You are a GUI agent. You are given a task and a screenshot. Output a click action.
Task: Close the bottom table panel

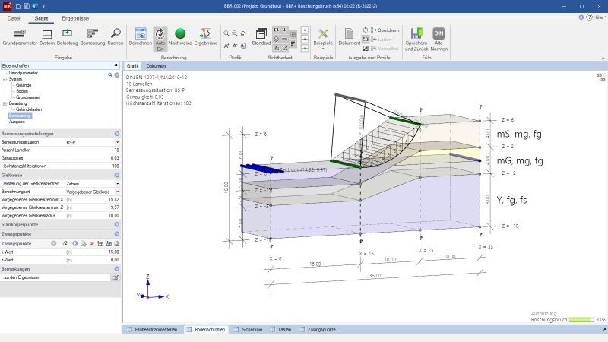pos(604,329)
